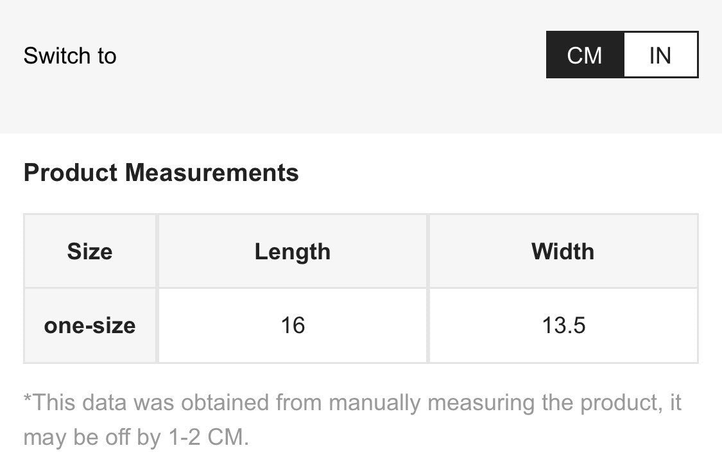Click the word 'Product' in the heading
The width and height of the screenshot is (722, 457).
pyautogui.click(x=71, y=173)
